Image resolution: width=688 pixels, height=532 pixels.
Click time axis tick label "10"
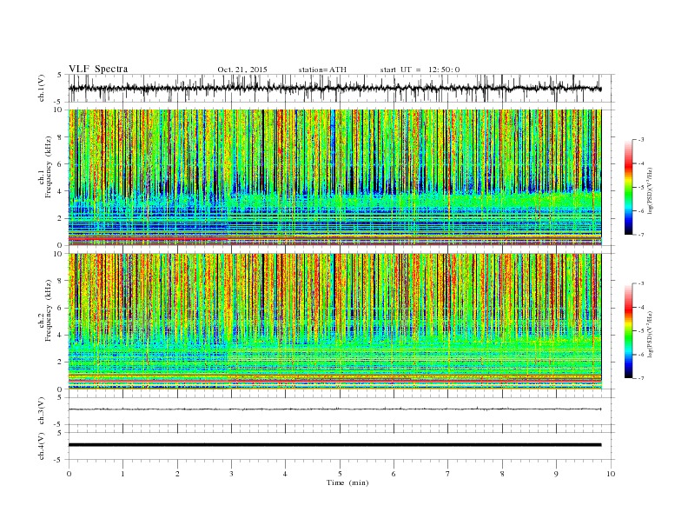click(x=611, y=474)
